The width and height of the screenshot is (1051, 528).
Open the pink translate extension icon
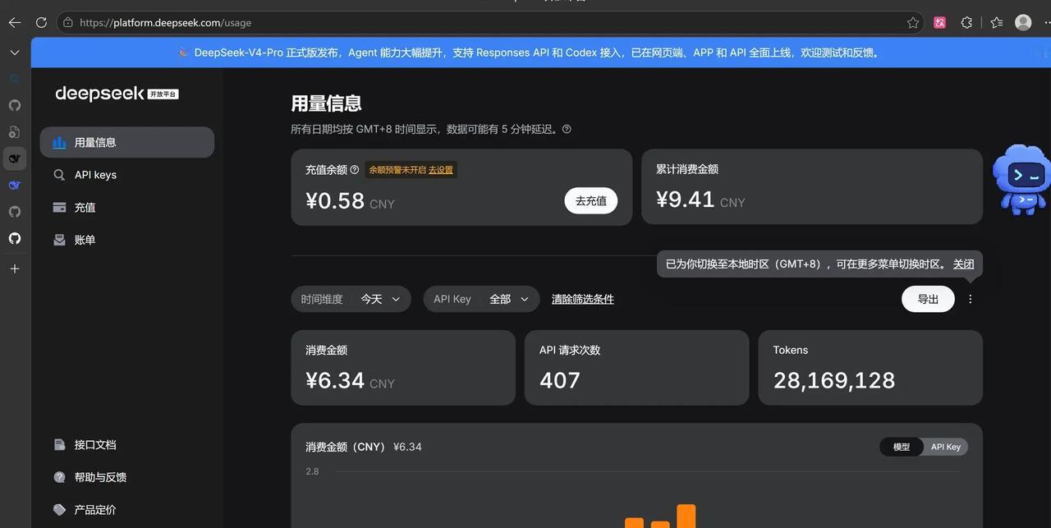[940, 23]
